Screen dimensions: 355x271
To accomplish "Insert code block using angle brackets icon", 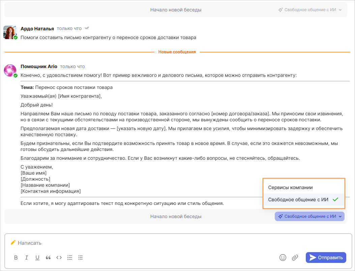I will click(59, 258).
